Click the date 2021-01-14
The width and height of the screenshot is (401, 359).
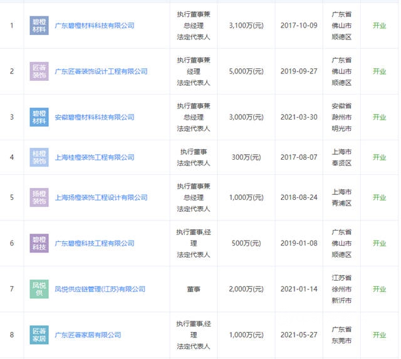click(x=299, y=289)
